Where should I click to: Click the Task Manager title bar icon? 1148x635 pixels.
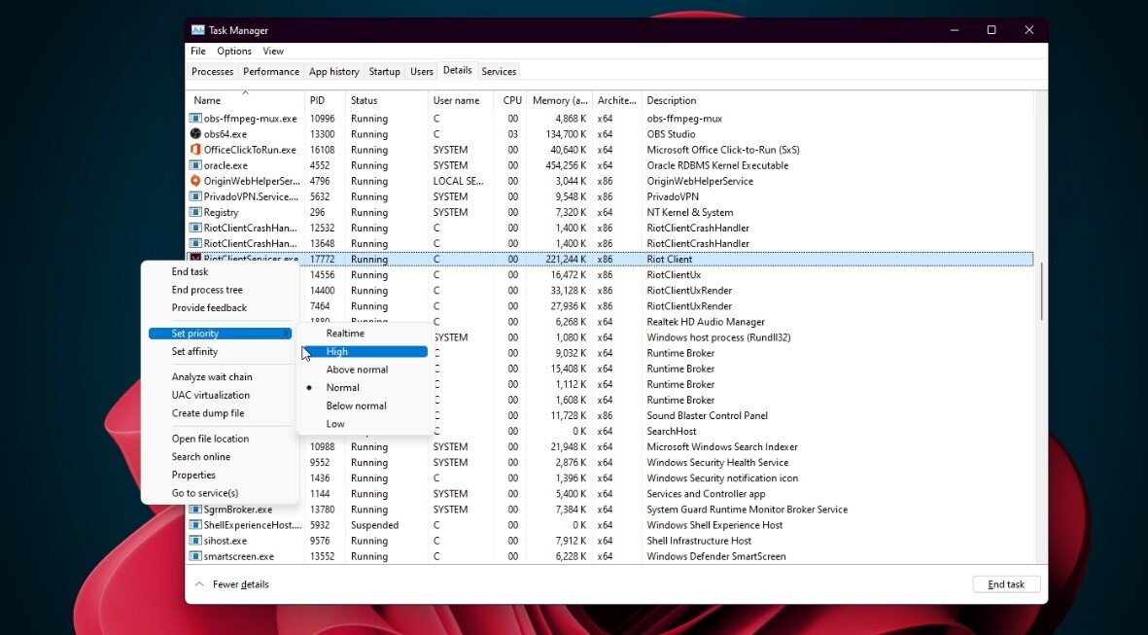pyautogui.click(x=197, y=30)
